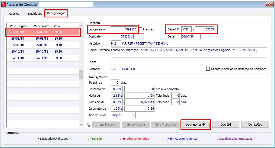The height and width of the screenshot is (148, 275).
Task: Click the Tolerância field in Juros dia row
Action: [x=175, y=102]
